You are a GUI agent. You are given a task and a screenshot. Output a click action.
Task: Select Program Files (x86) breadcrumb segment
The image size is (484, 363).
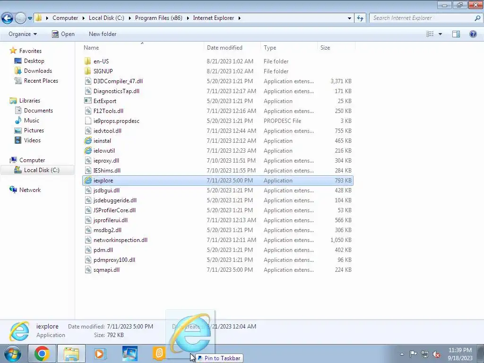coord(159,18)
